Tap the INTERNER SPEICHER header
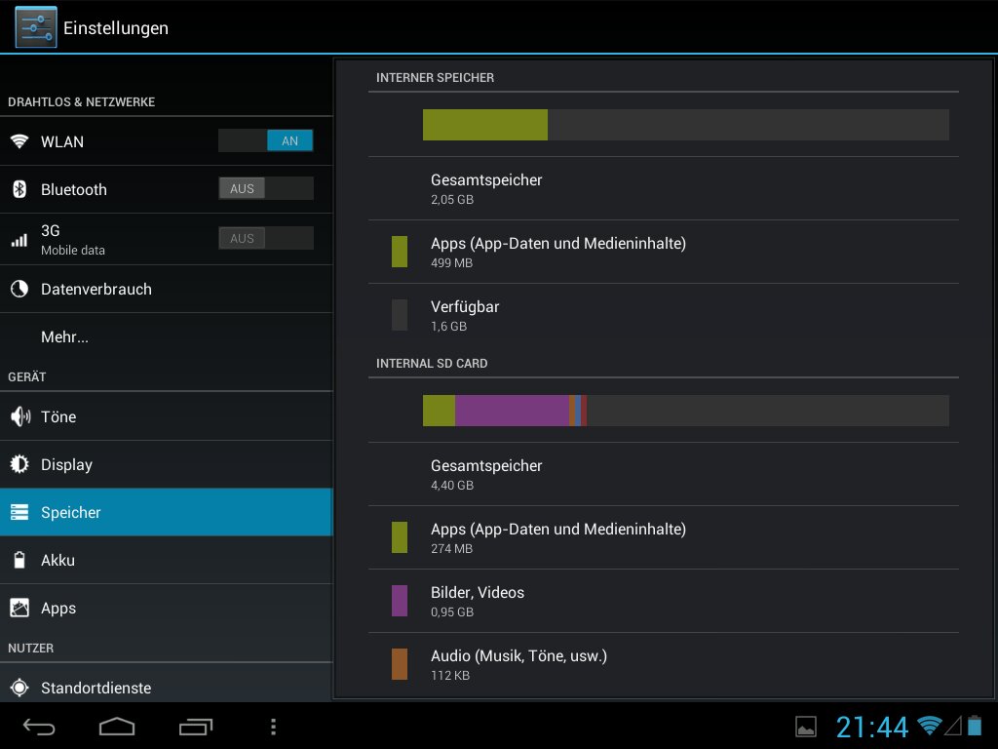The height and width of the screenshot is (749, 998). point(435,77)
